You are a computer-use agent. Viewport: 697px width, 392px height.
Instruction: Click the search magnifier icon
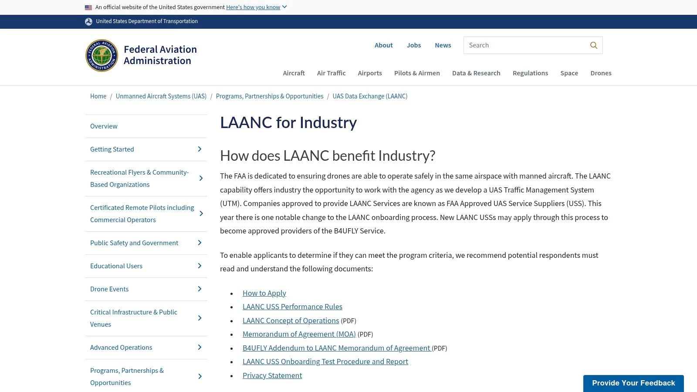[594, 45]
